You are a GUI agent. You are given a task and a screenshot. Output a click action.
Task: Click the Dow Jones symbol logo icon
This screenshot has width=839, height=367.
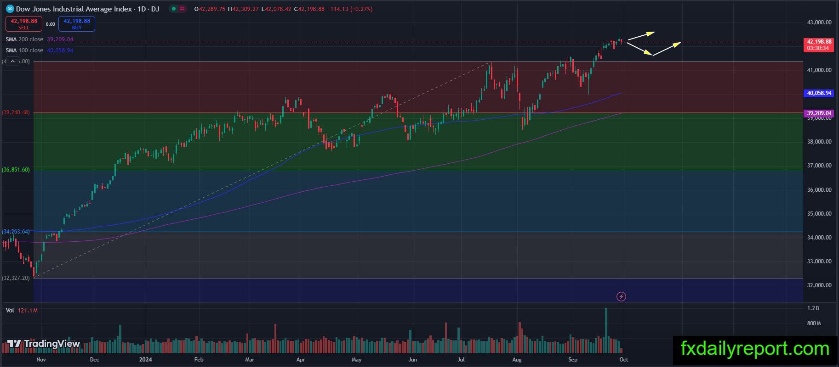[10, 9]
